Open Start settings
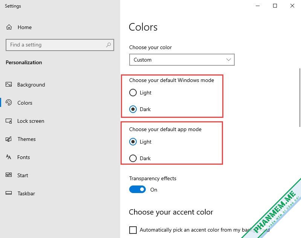The height and width of the screenshot is (238, 301). coord(23,175)
